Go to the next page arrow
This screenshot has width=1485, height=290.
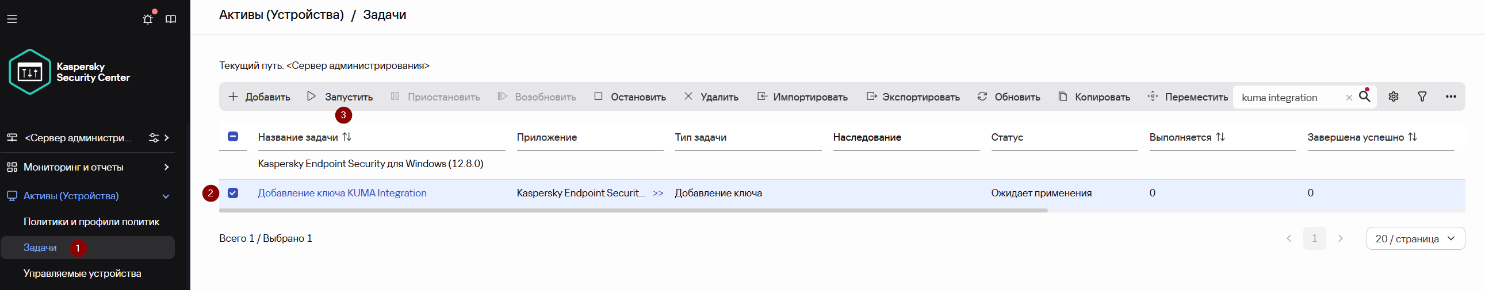click(x=1340, y=238)
